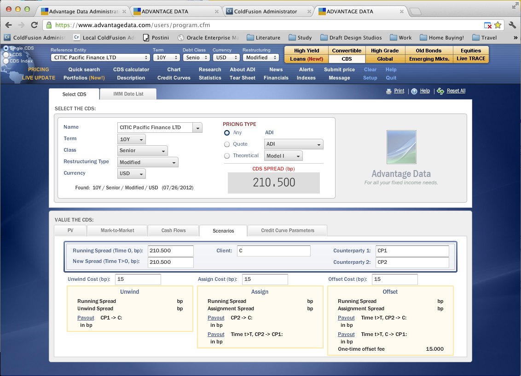Open the header Debt Class dropdown
521x376 pixels.
(197, 57)
